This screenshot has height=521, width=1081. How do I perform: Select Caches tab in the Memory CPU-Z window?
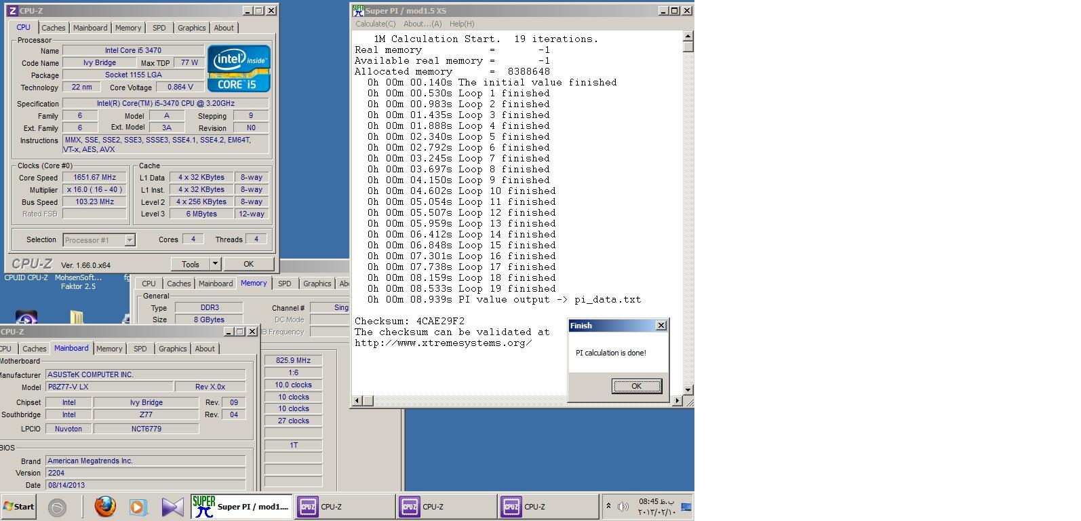(179, 284)
